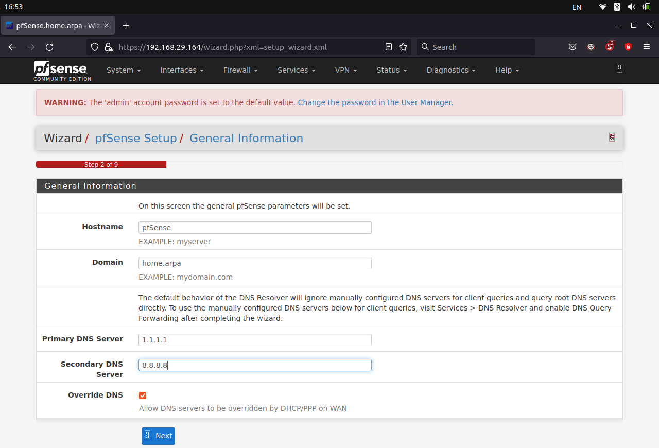
Task: Open the Diagnostics dropdown menu
Action: click(451, 70)
